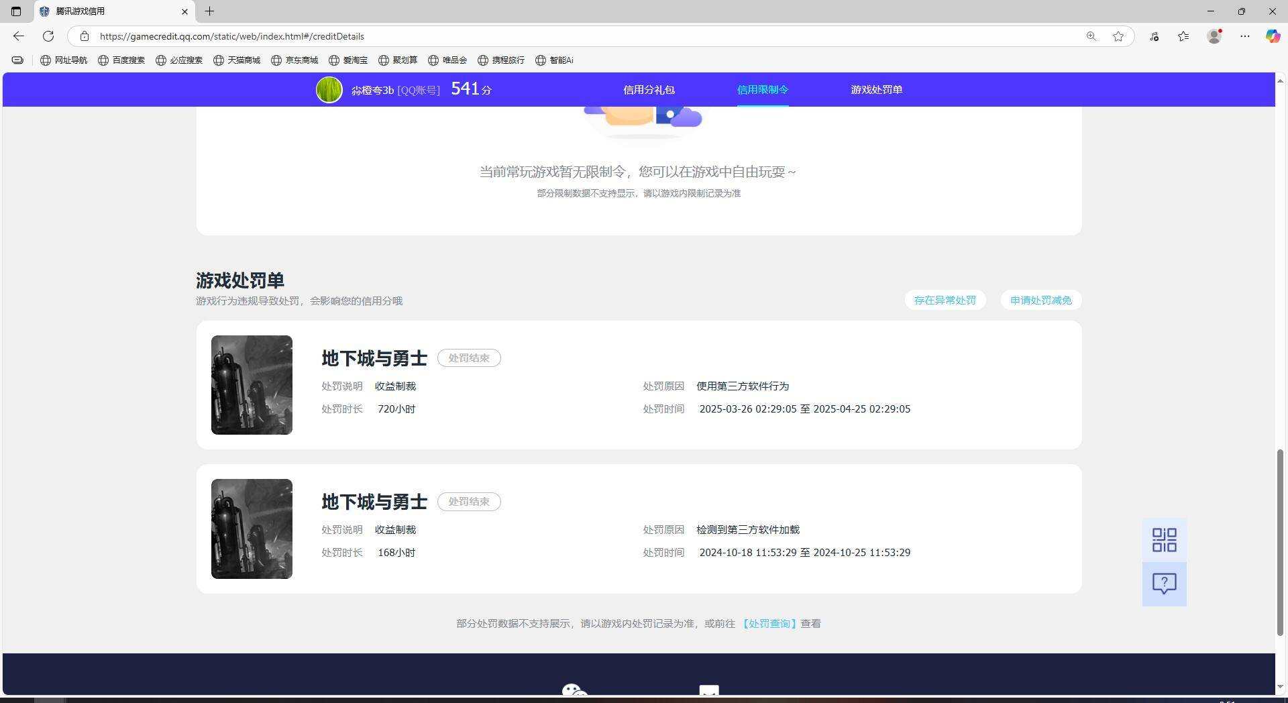Open help feedback floating button
Screen dimensions: 1288x703
pyautogui.click(x=1165, y=584)
